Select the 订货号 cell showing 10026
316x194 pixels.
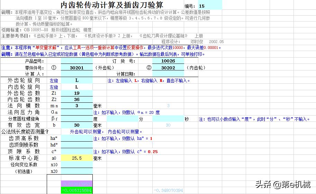[168, 61]
